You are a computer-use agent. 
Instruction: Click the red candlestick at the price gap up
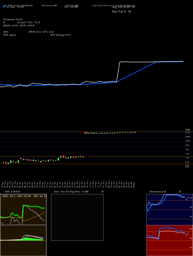tap(86, 133)
